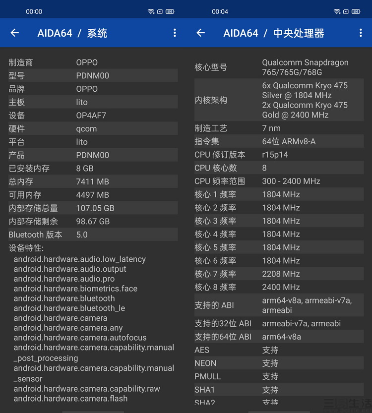
Task: Tap the 设备特性 label
Action: click(26, 248)
